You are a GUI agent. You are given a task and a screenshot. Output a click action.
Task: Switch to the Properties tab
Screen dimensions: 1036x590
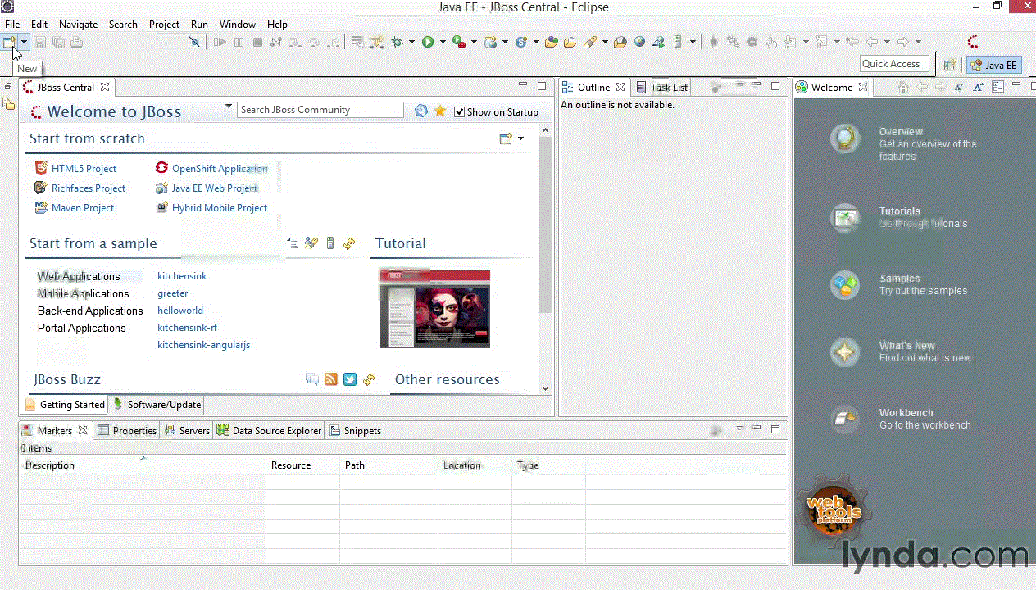coord(127,430)
